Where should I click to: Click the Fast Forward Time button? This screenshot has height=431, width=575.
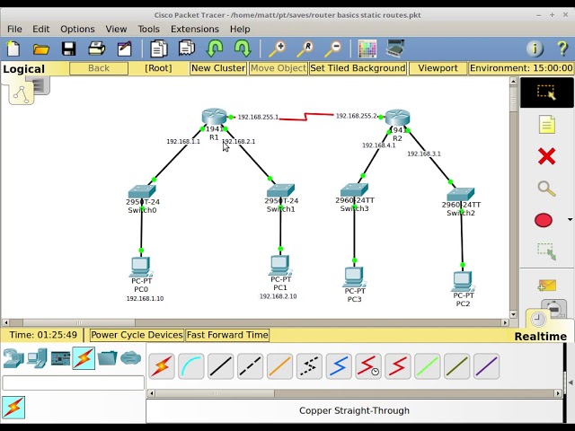pyautogui.click(x=227, y=335)
